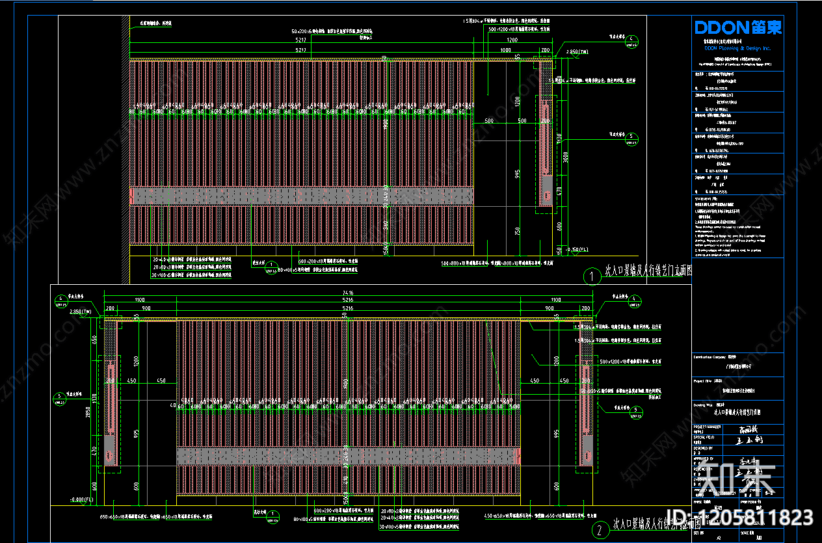
Task: Select the "-0.150 (FL)" elevation label
Action: click(576, 250)
